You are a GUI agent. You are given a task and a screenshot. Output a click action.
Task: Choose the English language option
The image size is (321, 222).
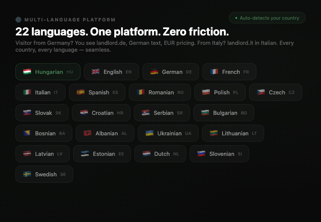[111, 72]
